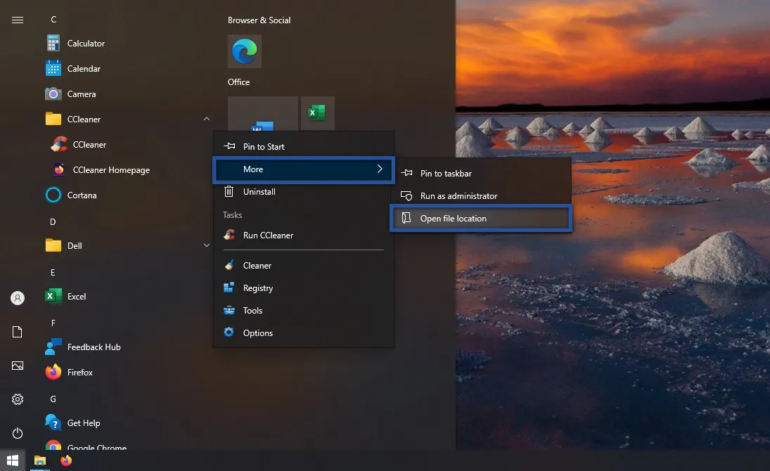Click the power button in the Start menu
The width and height of the screenshot is (770, 471).
click(17, 433)
